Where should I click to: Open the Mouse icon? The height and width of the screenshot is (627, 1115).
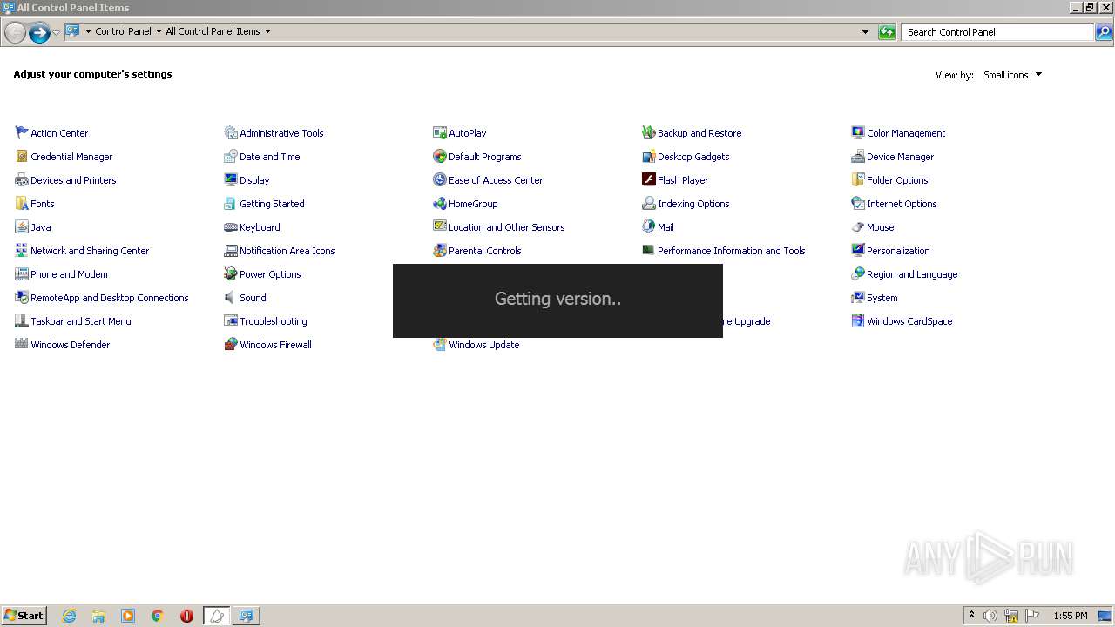pos(858,227)
